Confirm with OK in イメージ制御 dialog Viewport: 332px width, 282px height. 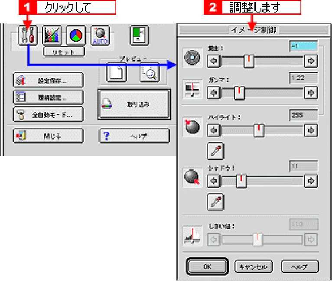click(x=207, y=266)
